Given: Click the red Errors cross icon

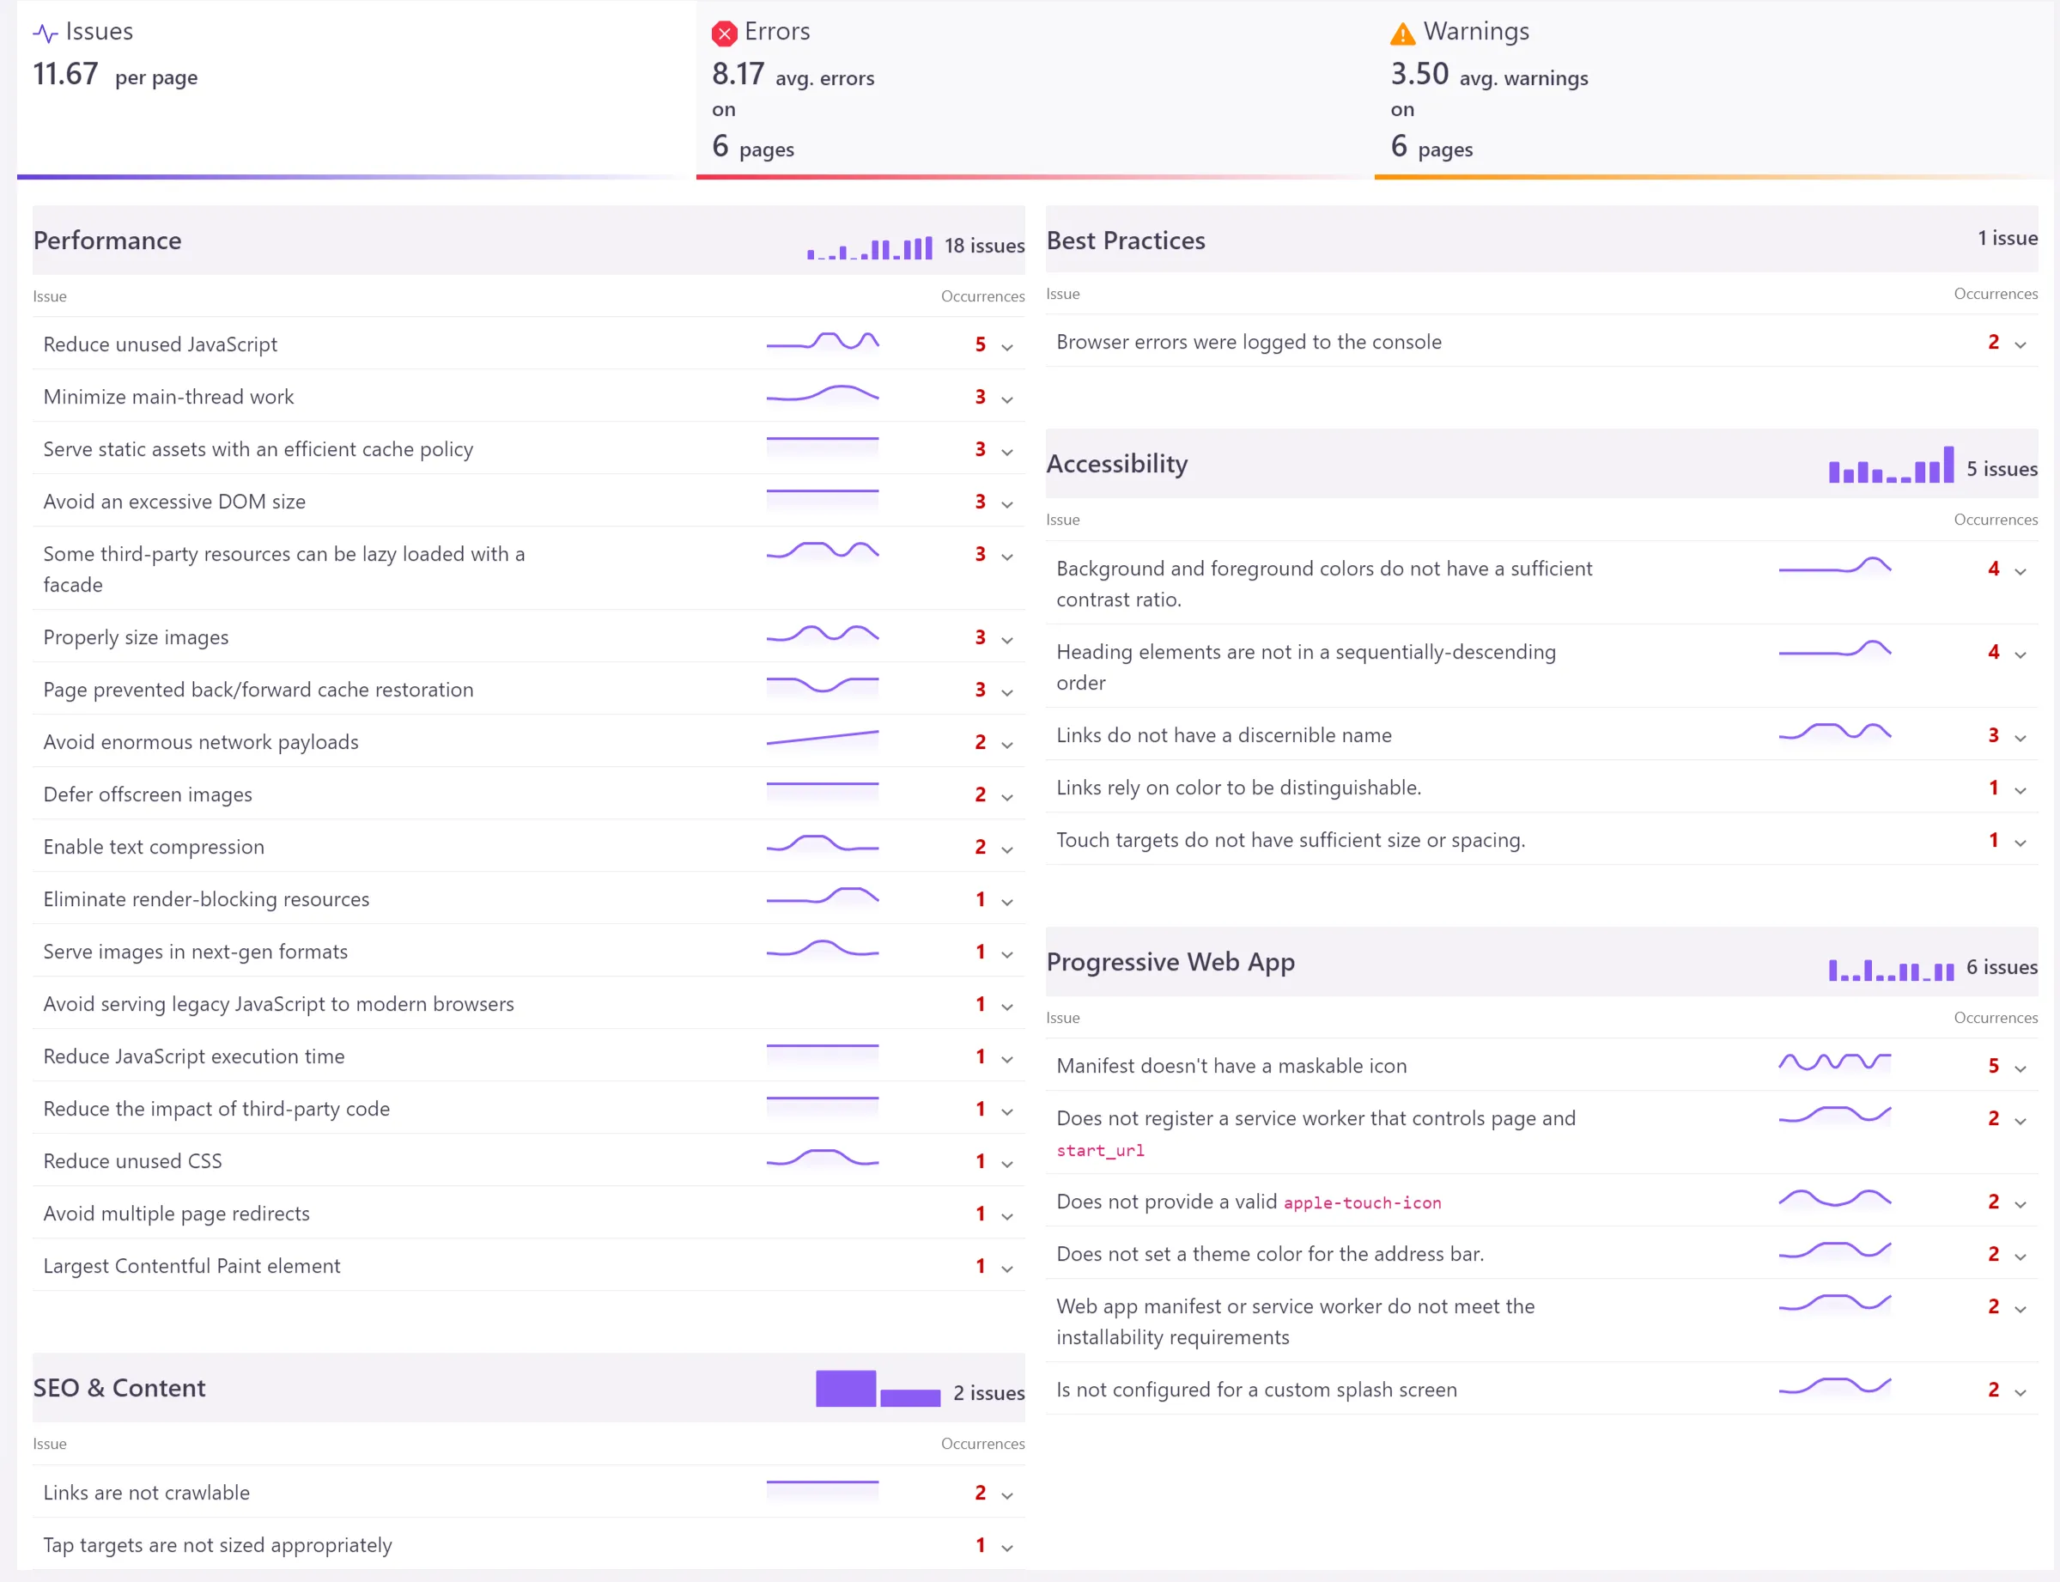Looking at the screenshot, I should (724, 33).
